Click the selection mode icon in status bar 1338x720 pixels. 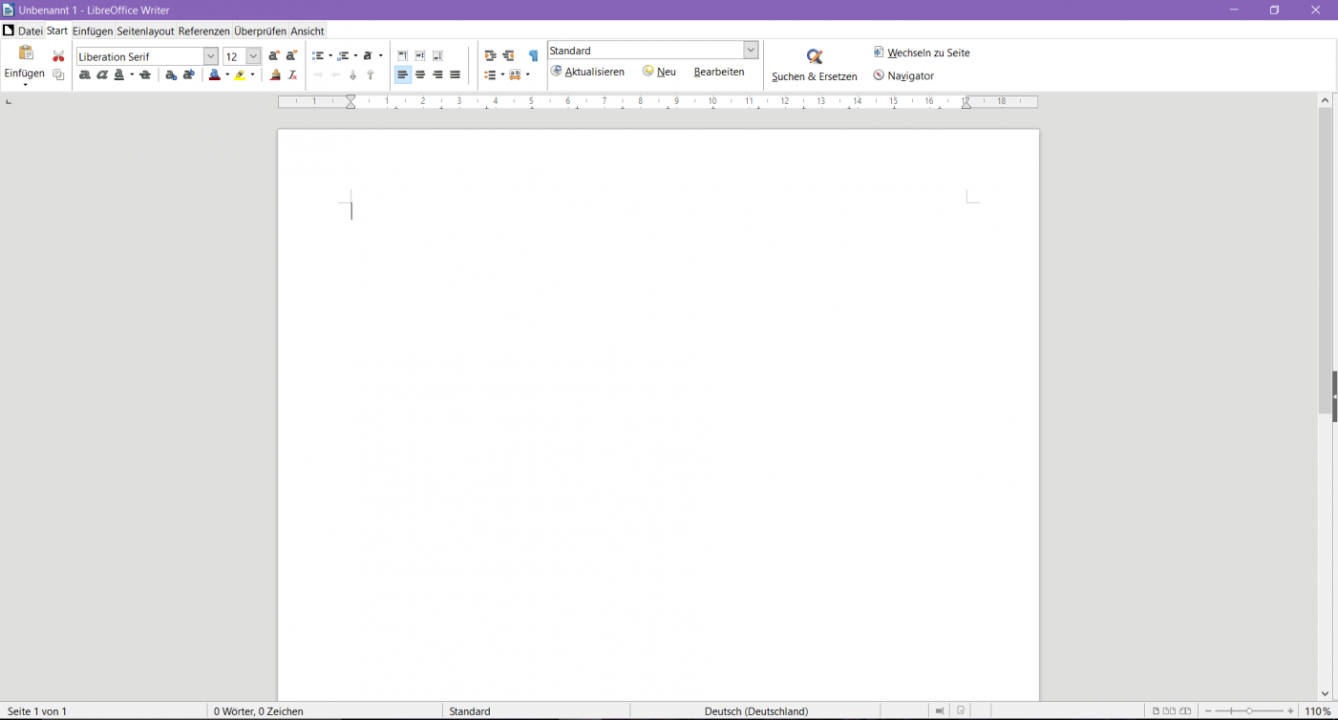[940, 710]
